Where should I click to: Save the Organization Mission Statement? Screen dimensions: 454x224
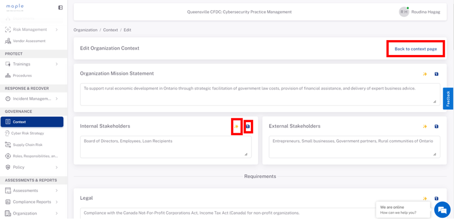tap(437, 74)
